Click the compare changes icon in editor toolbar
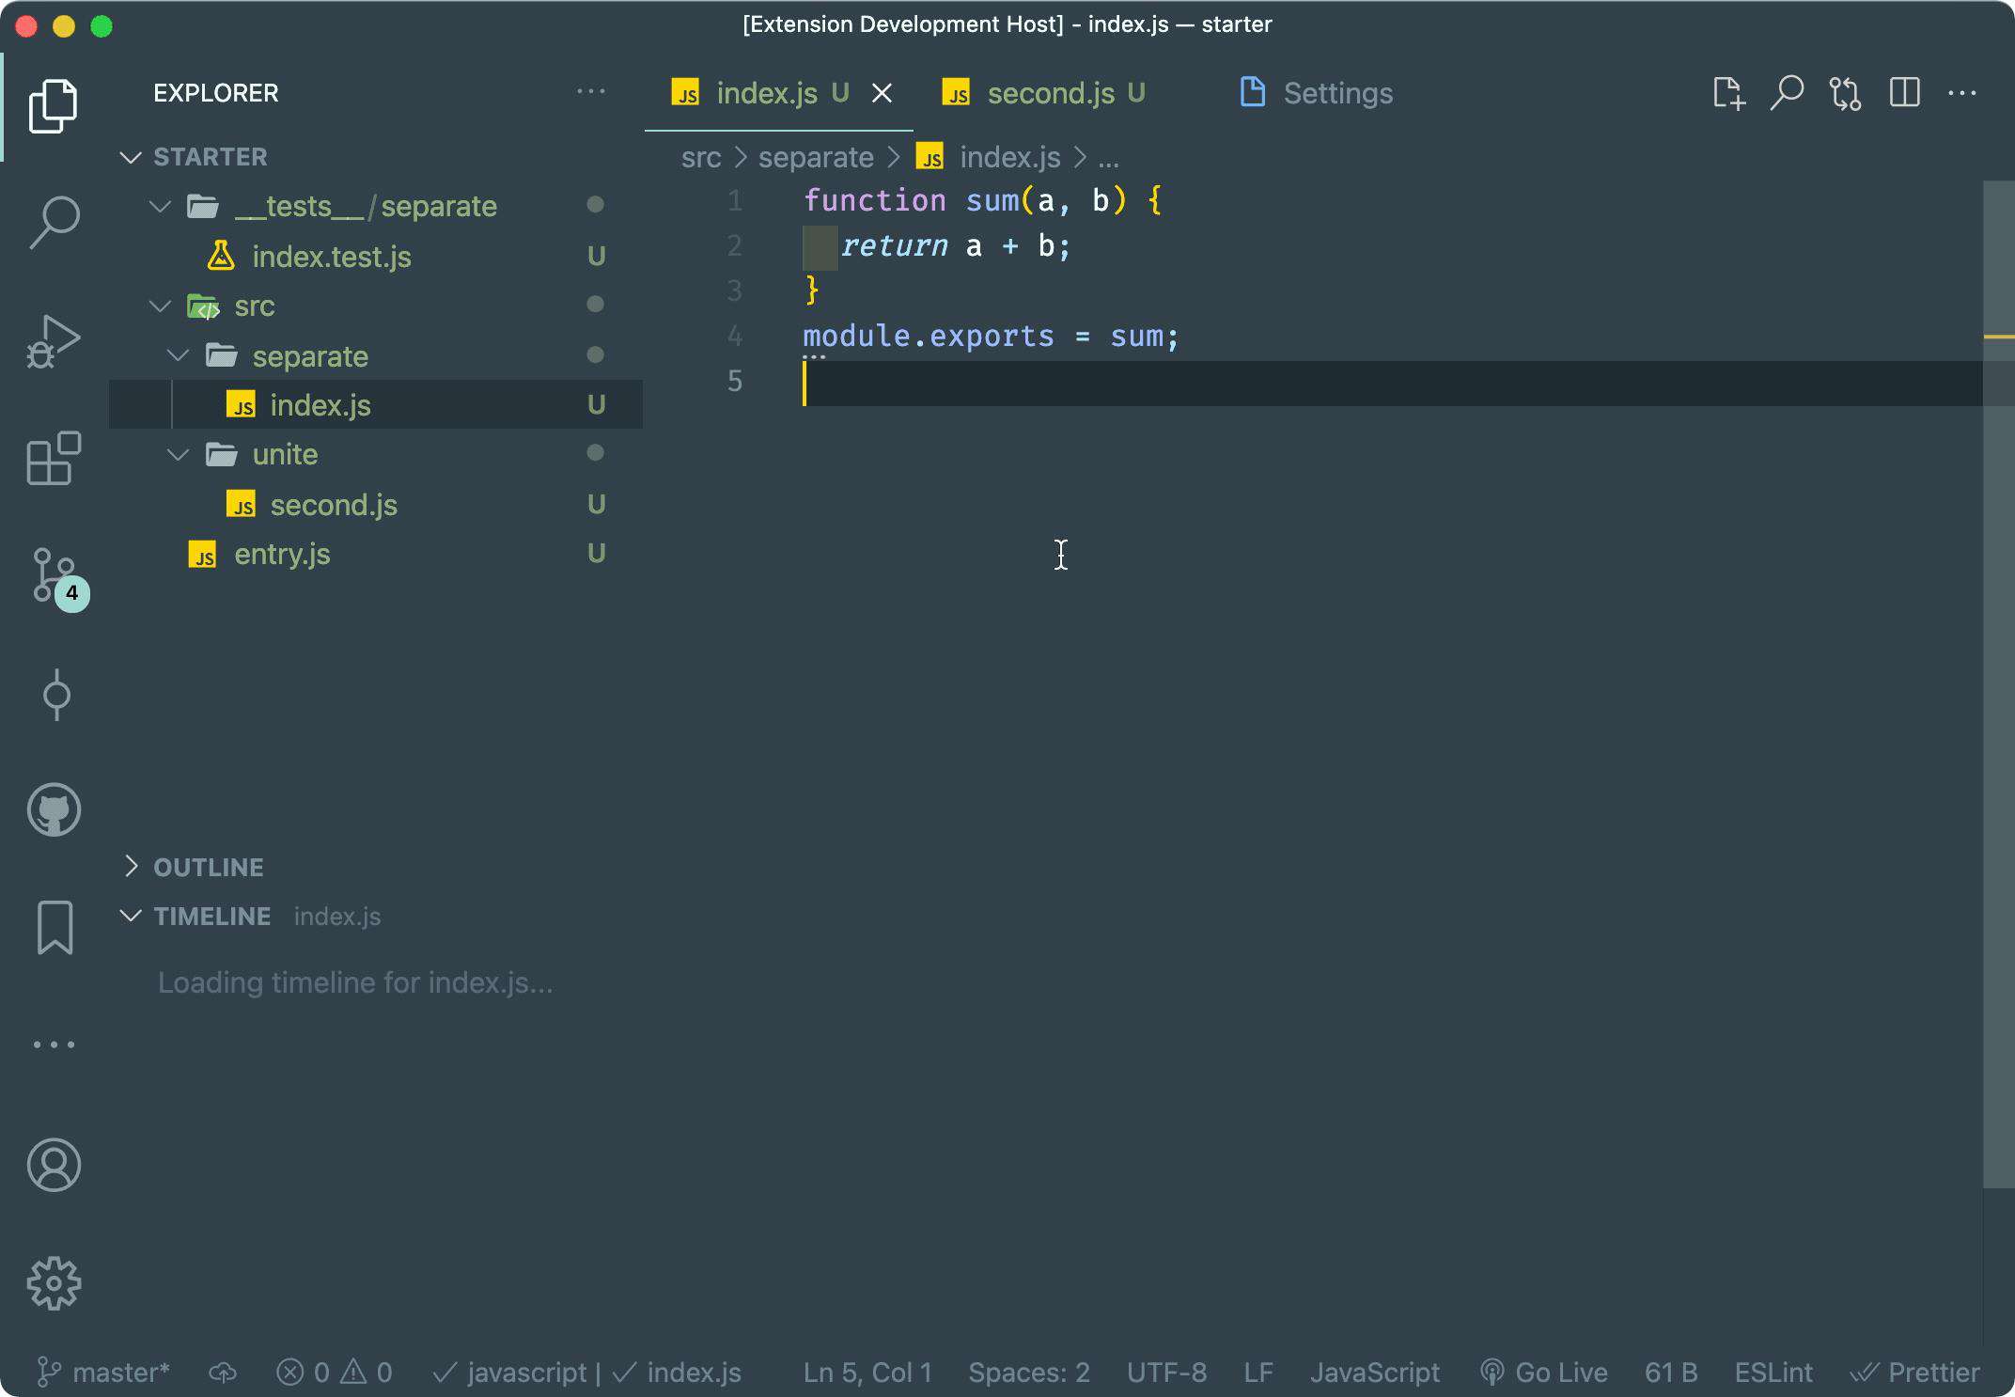Image resolution: width=2015 pixels, height=1397 pixels. pyautogui.click(x=1846, y=93)
